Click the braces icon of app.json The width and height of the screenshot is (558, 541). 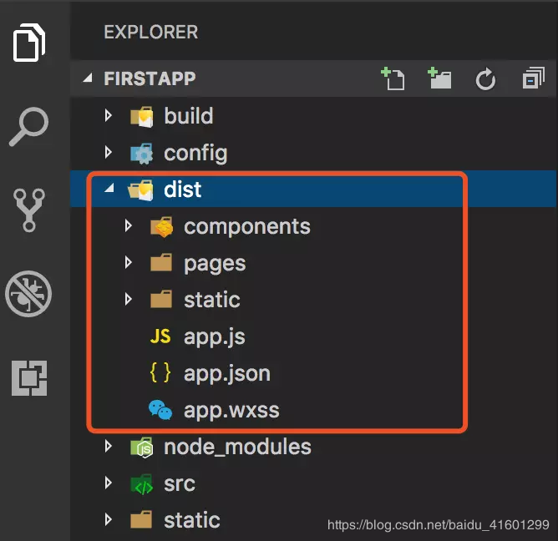[160, 372]
